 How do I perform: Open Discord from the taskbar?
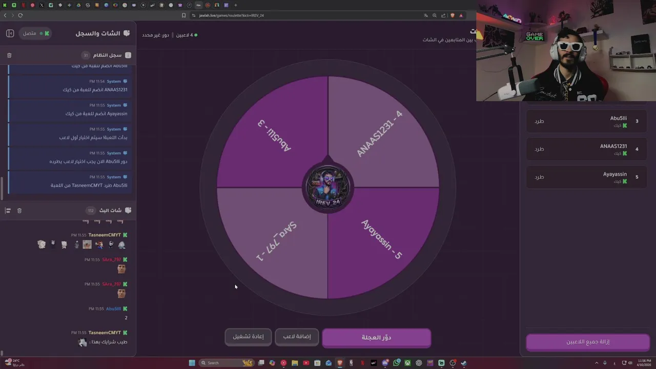(385, 363)
